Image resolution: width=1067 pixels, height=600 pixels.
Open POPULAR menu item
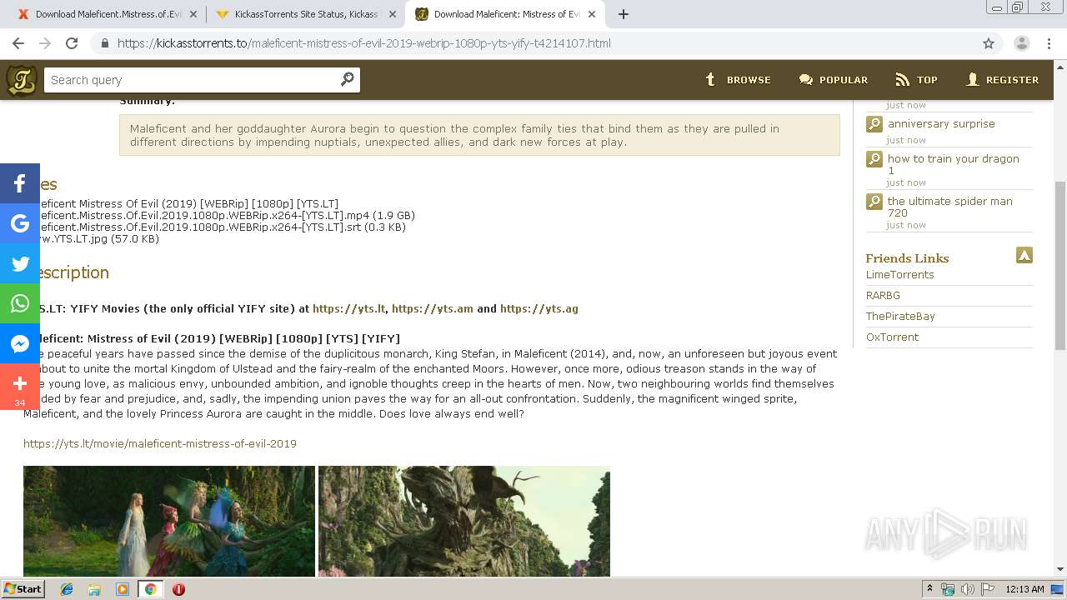pyautogui.click(x=844, y=80)
